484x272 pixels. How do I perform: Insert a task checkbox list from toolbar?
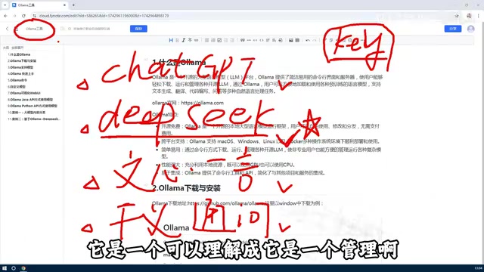[x=219, y=40]
